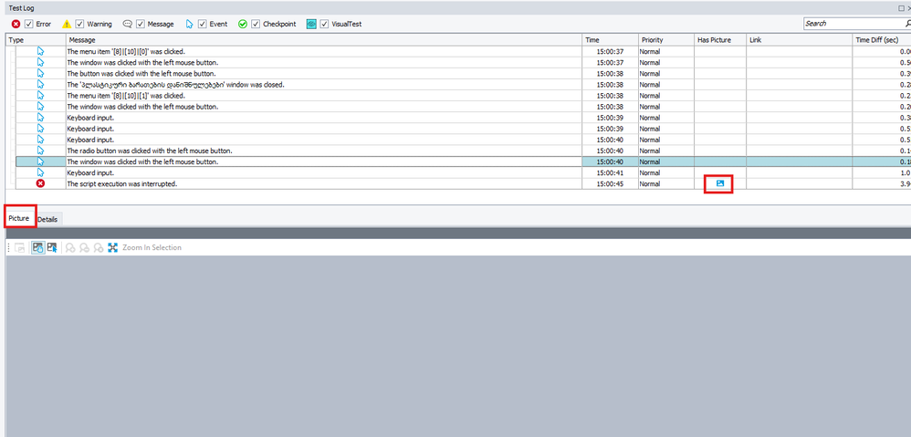Click the VisualTest filter icon
The image size is (911, 437).
(x=311, y=24)
